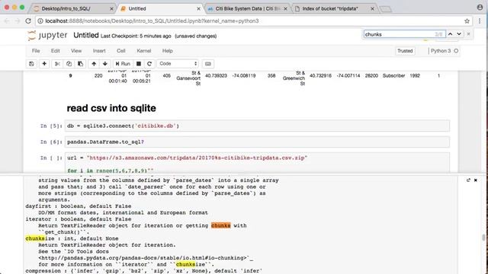
Task: Click the iterator parameter line in docs
Action: [79, 219]
